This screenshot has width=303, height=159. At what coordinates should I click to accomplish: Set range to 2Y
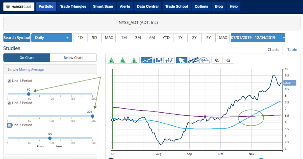pos(194,38)
